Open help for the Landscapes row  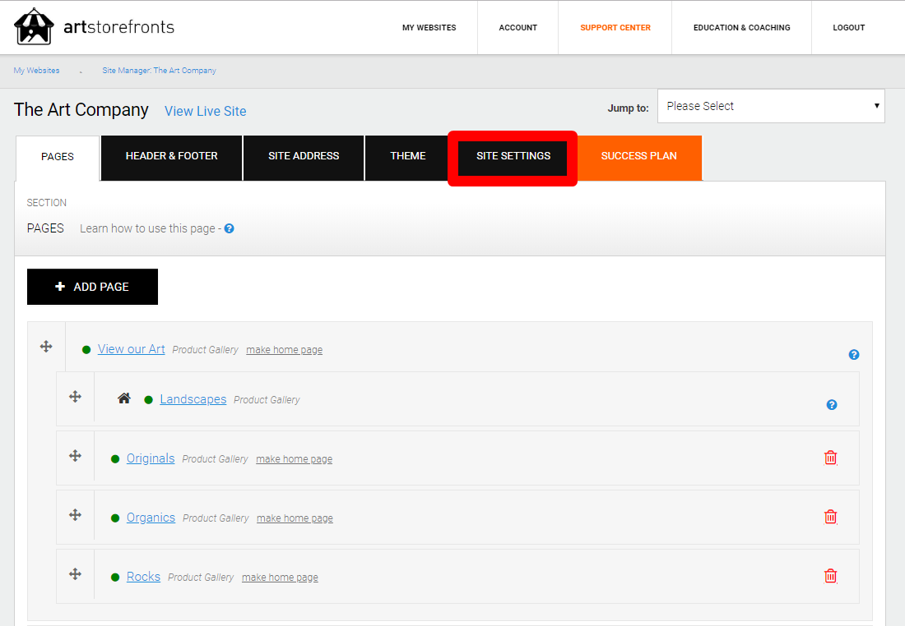pyautogui.click(x=831, y=404)
